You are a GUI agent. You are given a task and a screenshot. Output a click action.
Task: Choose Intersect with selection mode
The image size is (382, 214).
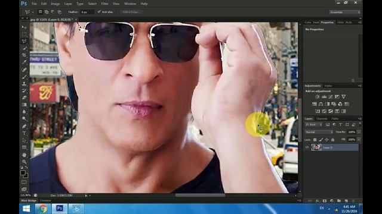[x=60, y=12]
